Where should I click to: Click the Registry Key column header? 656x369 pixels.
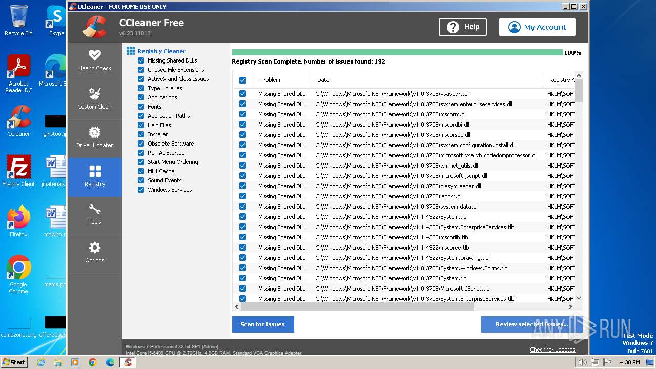click(x=559, y=80)
